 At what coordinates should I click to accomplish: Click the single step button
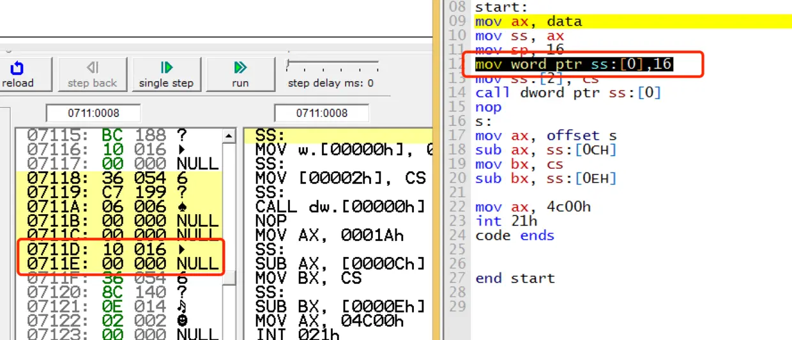click(x=166, y=75)
